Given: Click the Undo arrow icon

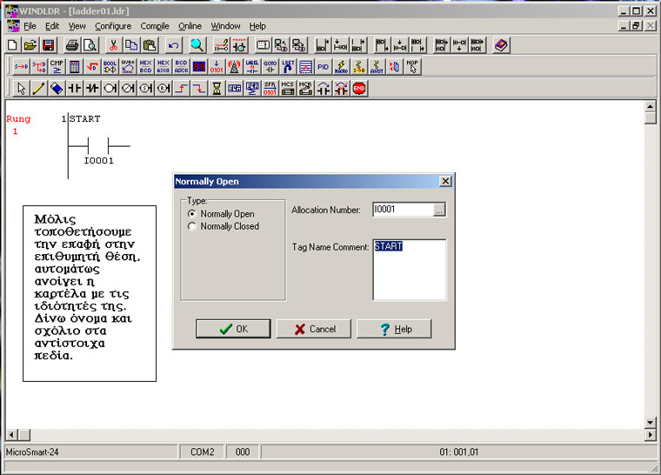Looking at the screenshot, I should 173,45.
